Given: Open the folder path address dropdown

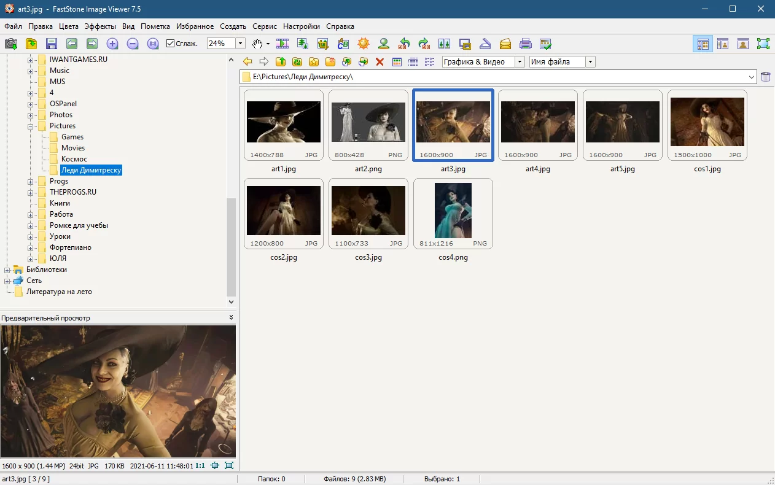Looking at the screenshot, I should (752, 77).
